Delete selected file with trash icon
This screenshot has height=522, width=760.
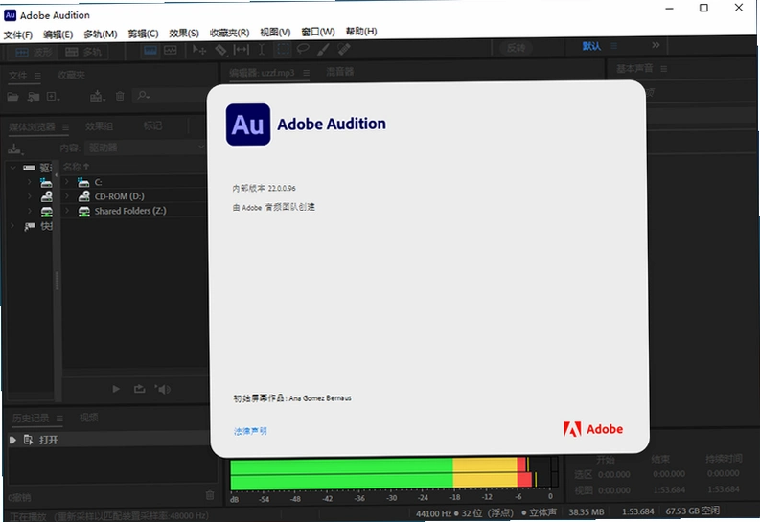coord(120,96)
